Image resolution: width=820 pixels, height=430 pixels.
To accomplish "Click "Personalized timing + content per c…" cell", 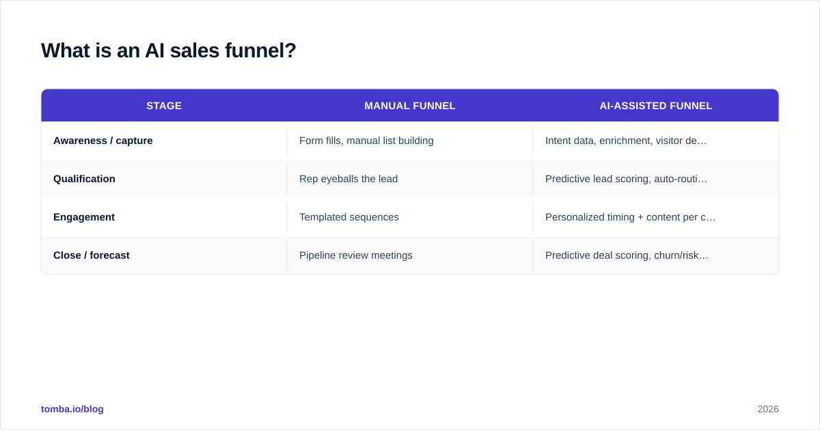I will pos(656,217).
